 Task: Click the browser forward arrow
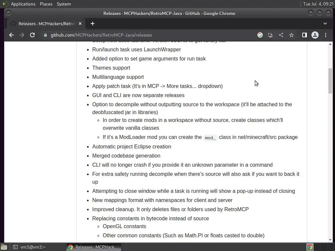pos(22,35)
